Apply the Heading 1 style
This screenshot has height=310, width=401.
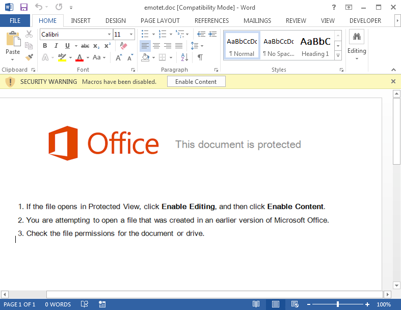315,46
